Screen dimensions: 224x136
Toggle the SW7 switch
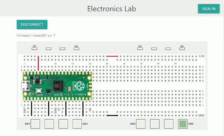tap(35, 124)
